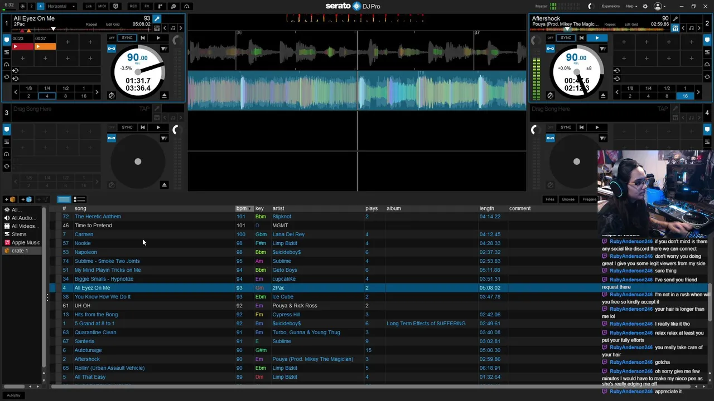Image resolution: width=714 pixels, height=401 pixels.
Task: Turn sync OFF on deck 1
Action: pyautogui.click(x=112, y=38)
